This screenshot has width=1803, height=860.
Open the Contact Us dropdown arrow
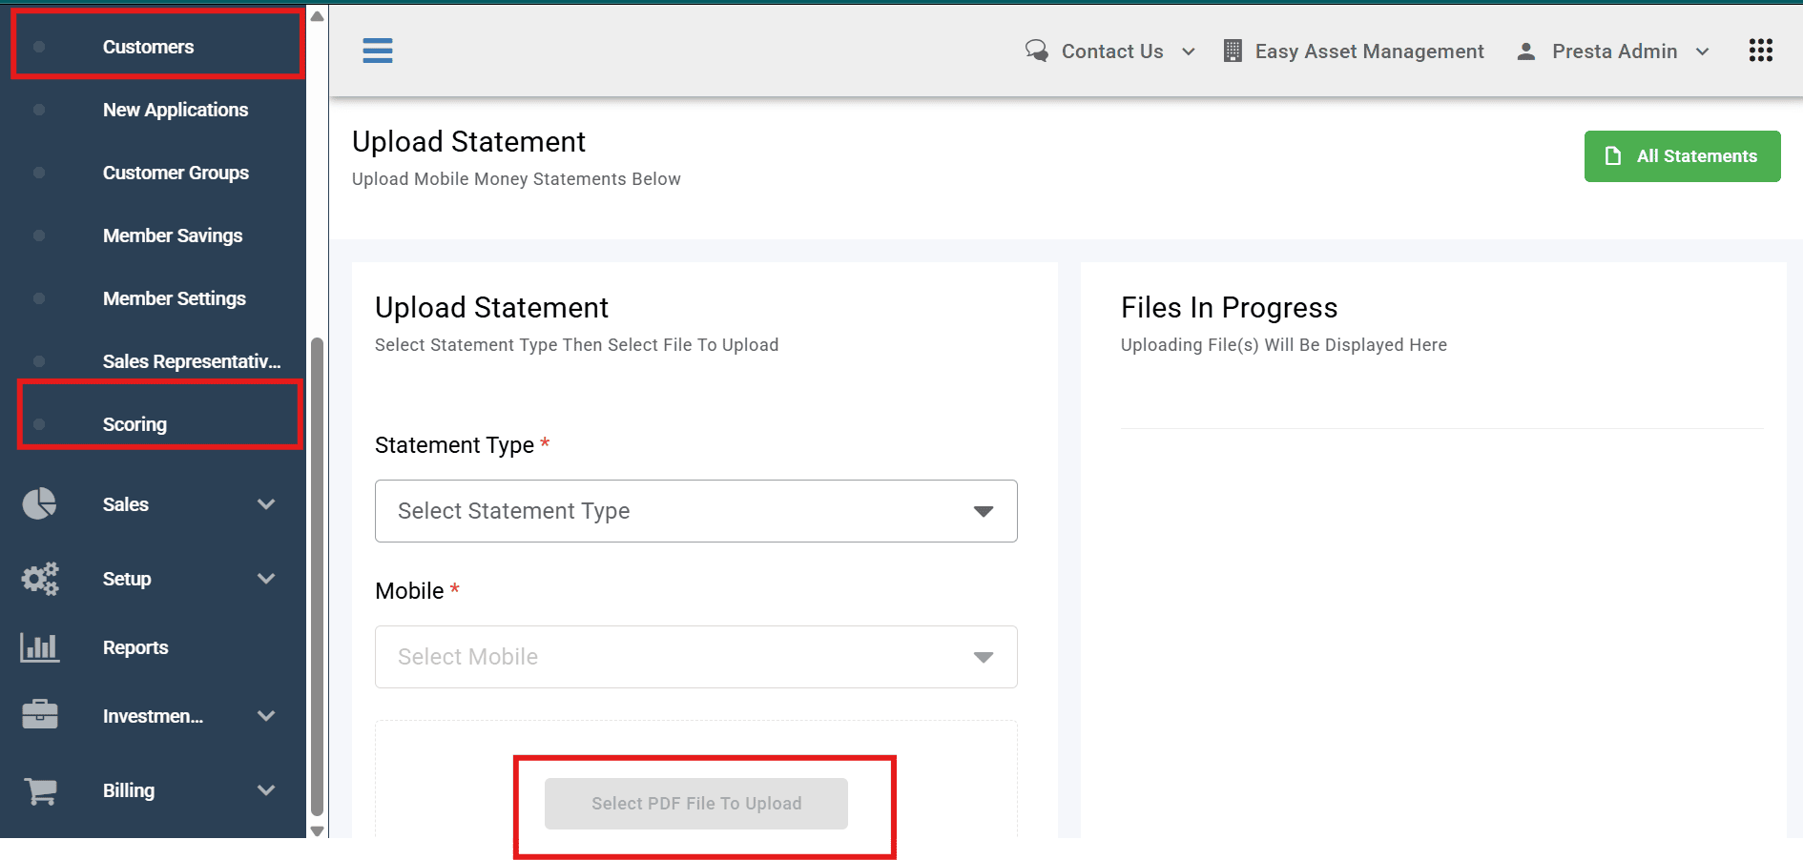pyautogui.click(x=1189, y=51)
